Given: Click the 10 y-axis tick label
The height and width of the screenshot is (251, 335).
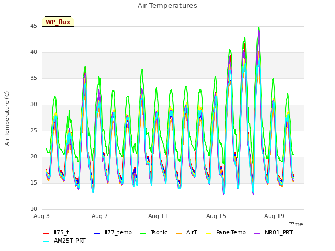Looking at the screenshot, I should tap(33, 209).
